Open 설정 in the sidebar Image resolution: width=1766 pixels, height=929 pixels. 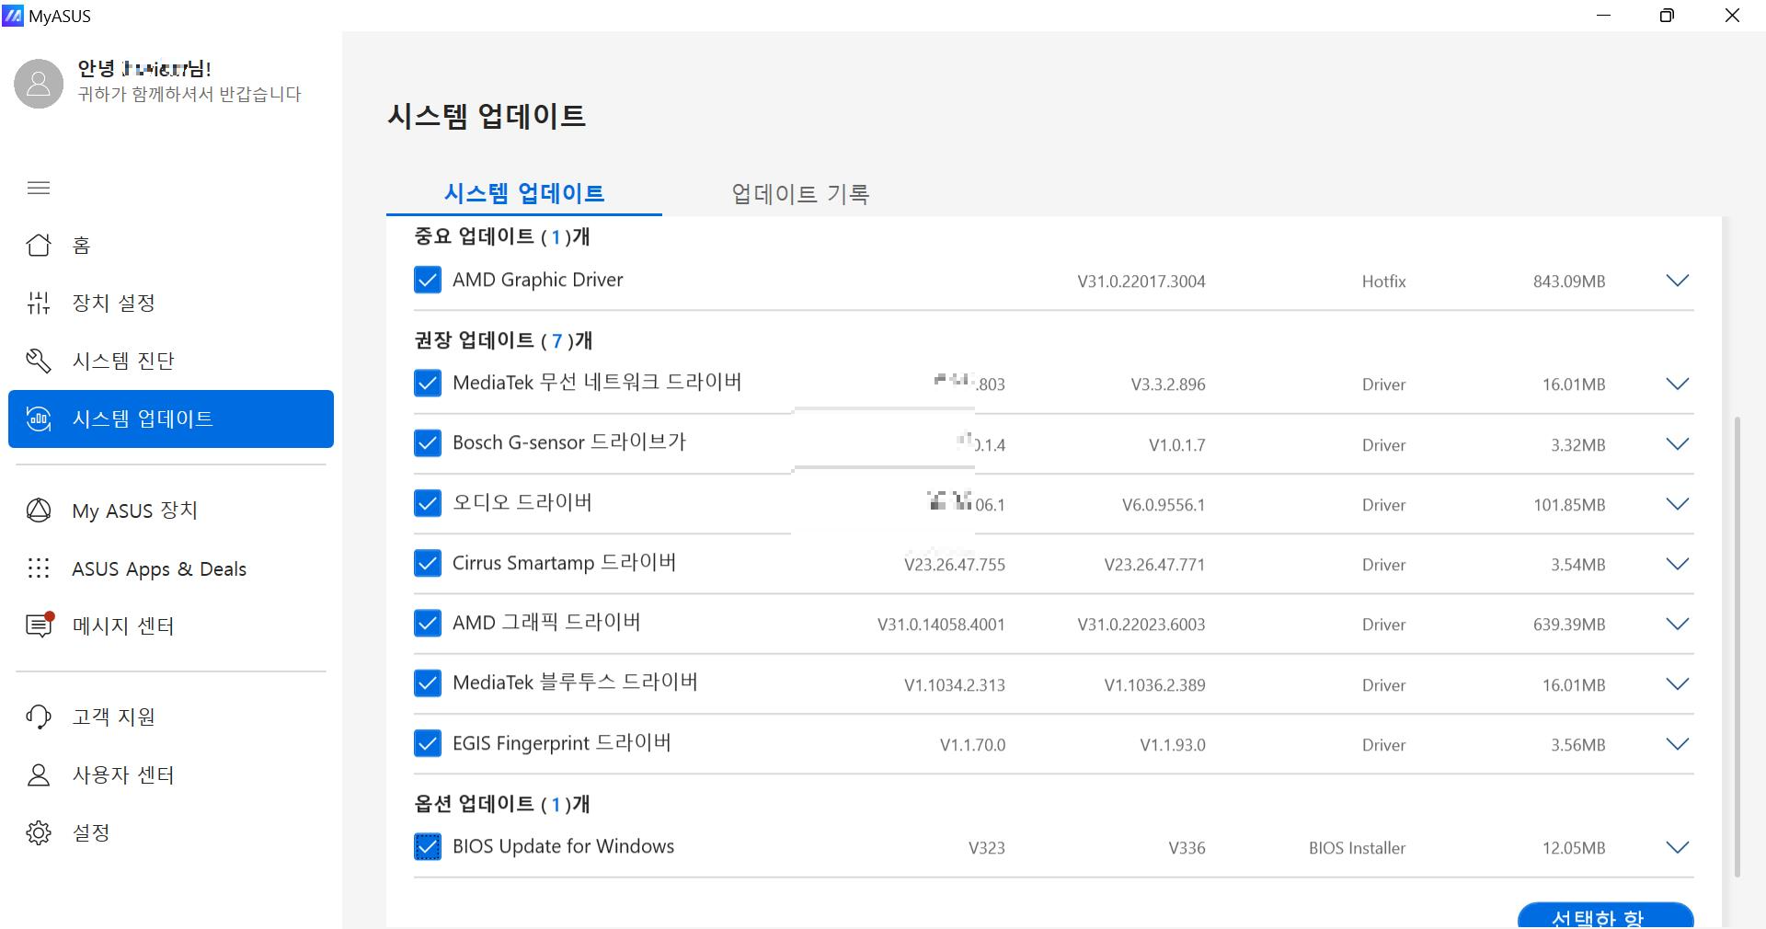[x=171, y=832]
